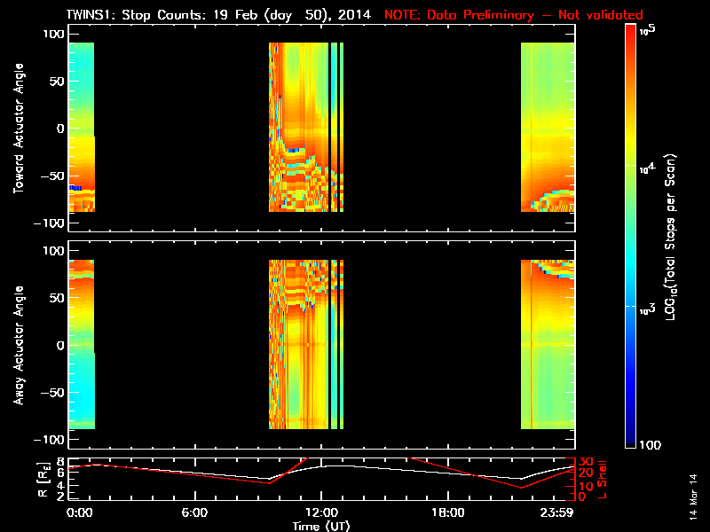Image resolution: width=710 pixels, height=532 pixels.
Task: Select the 12:00 time tick label
Action: (320, 513)
